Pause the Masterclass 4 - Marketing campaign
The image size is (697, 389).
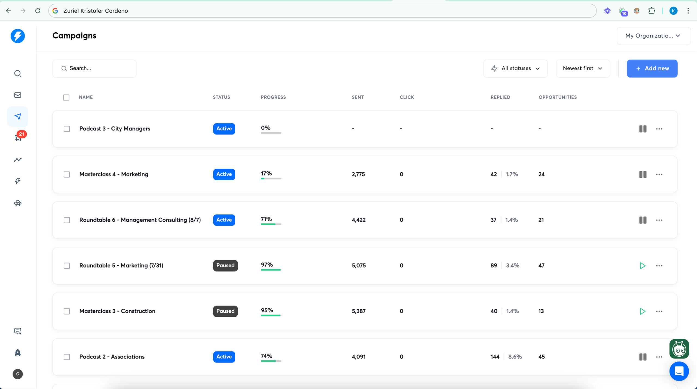[x=643, y=174]
